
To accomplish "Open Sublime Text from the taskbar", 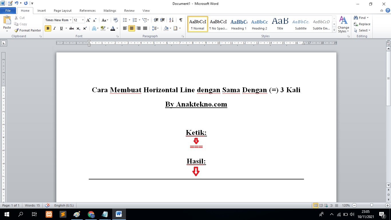I will [x=63, y=214].
